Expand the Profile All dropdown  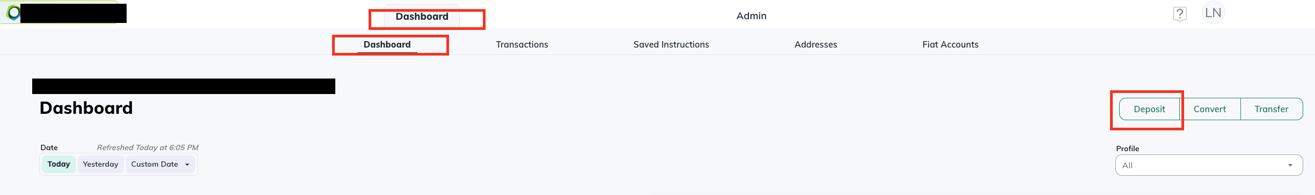point(1209,165)
